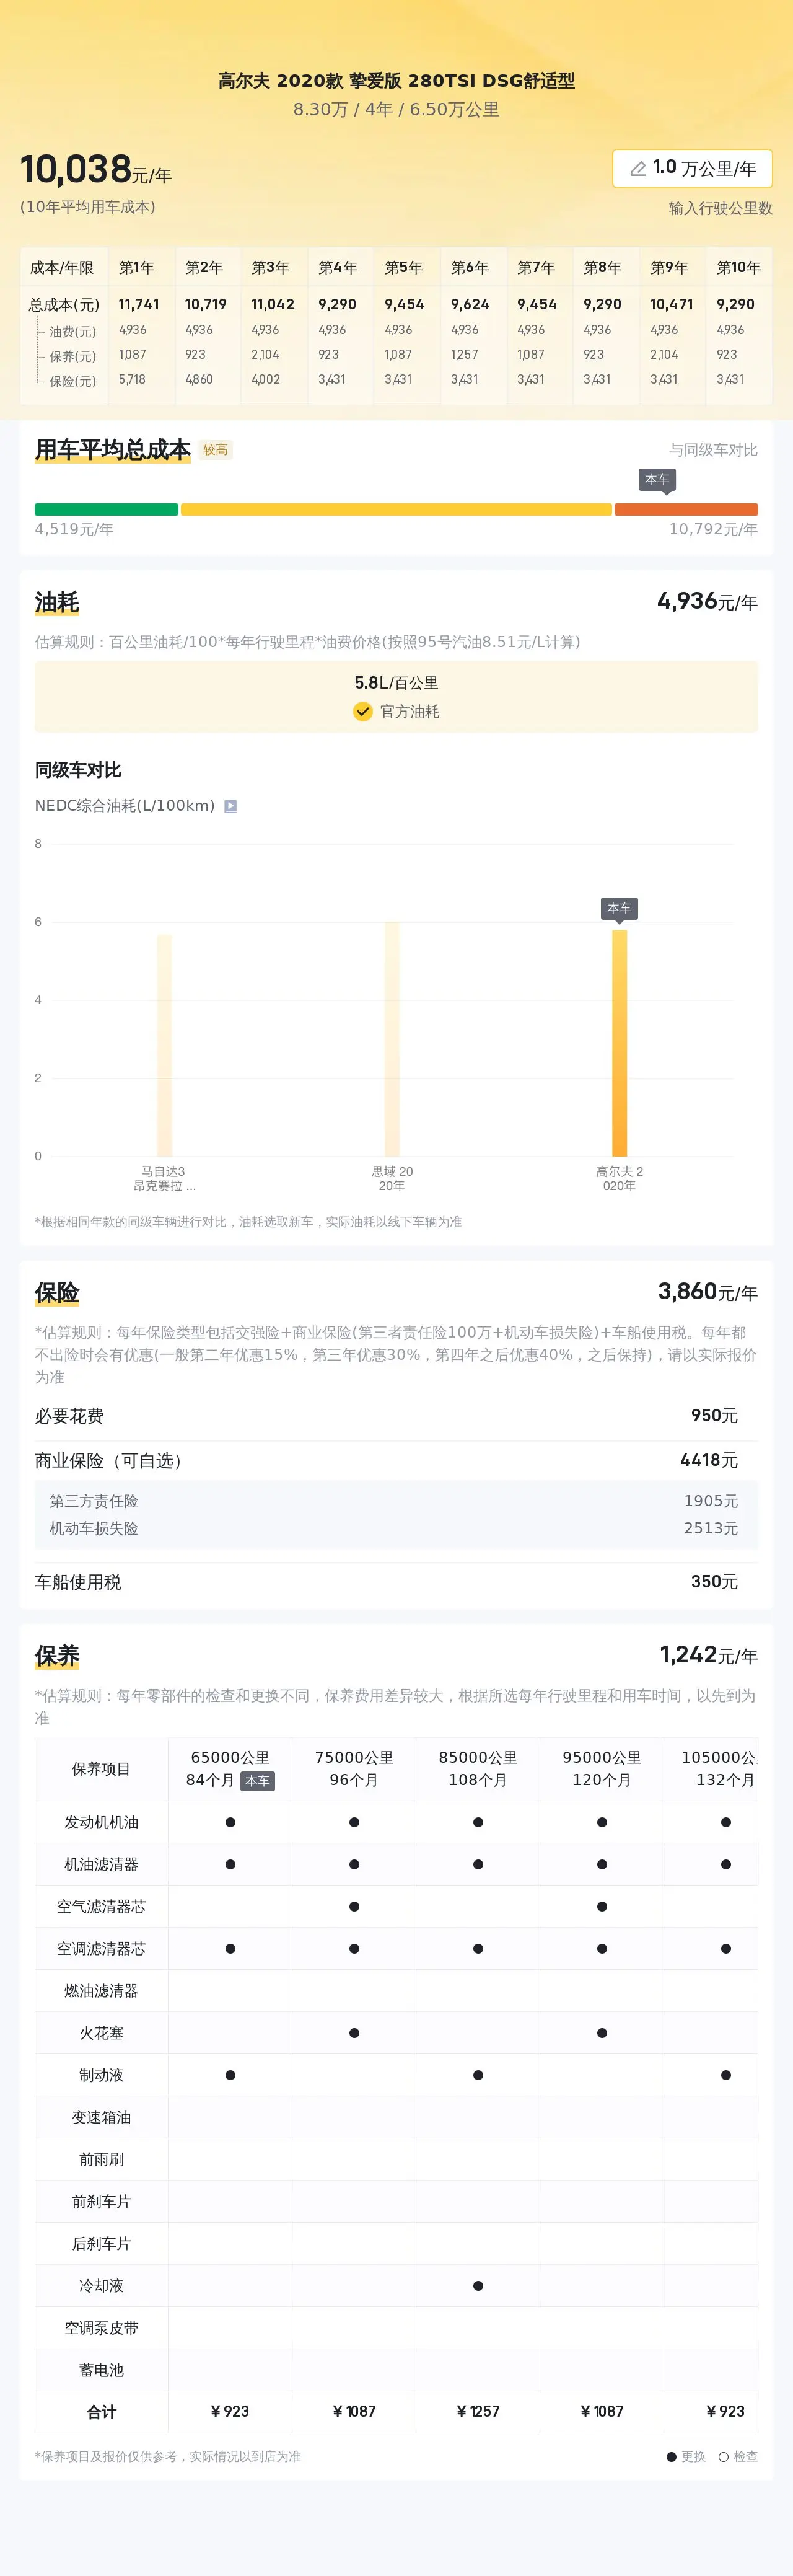
Task: Click the 必要花费 950元 row
Action: 396,1416
